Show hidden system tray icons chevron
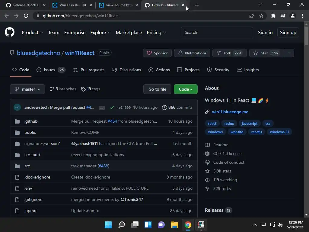 (255, 225)
